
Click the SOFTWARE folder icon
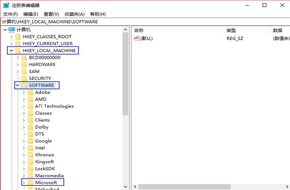pos(24,85)
